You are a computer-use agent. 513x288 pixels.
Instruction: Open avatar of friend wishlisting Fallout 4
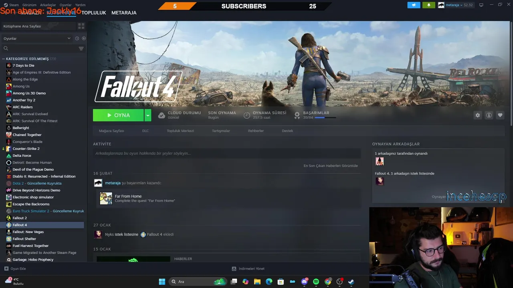coord(380,181)
